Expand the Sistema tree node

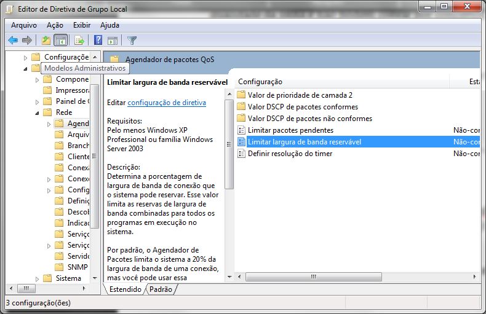tap(37, 279)
